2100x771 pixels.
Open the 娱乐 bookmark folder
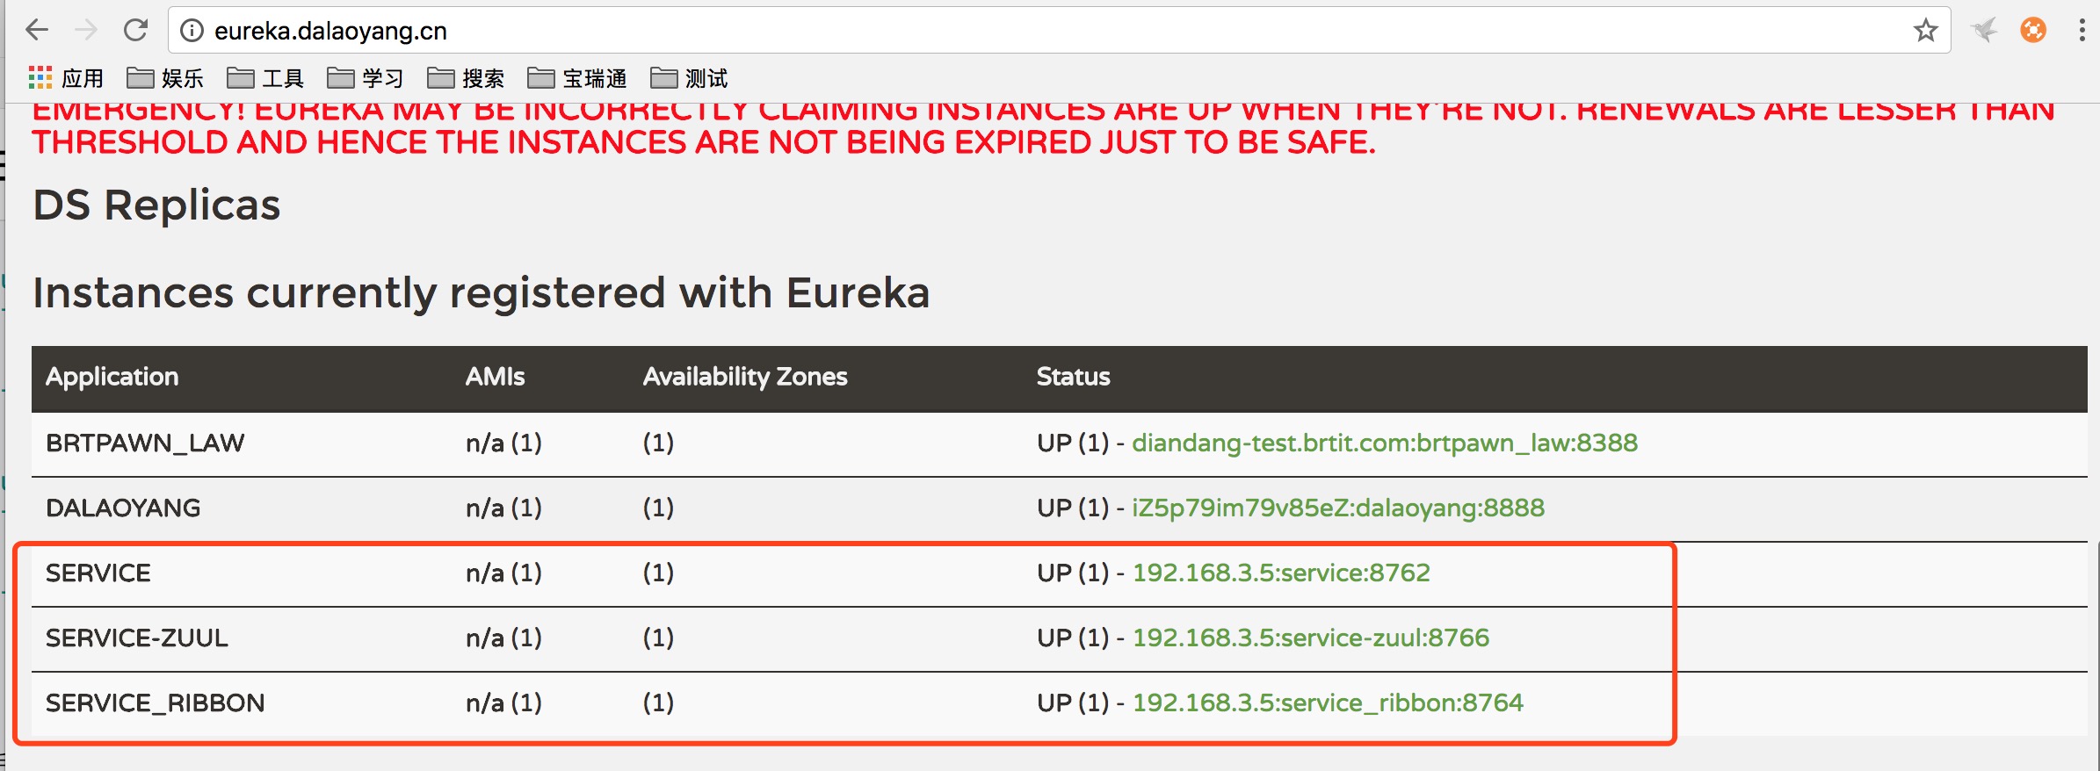(165, 79)
